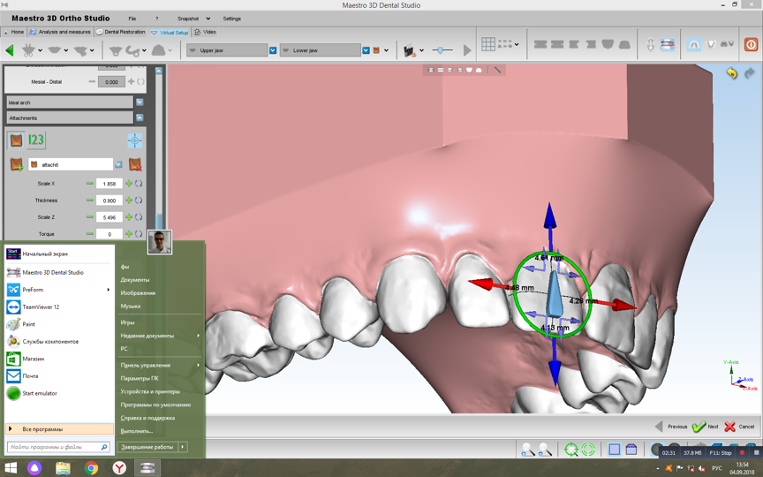Image resolution: width=763 pixels, height=477 pixels.
Task: Toggle the both arches side-by-side icon
Action: coord(727,44)
